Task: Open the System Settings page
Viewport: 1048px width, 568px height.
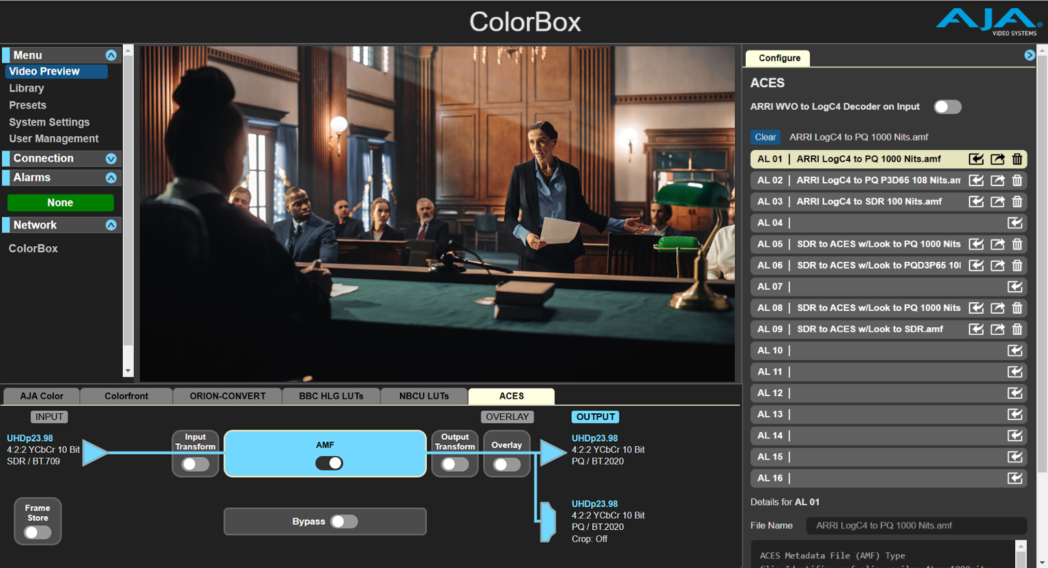Action: (49, 121)
